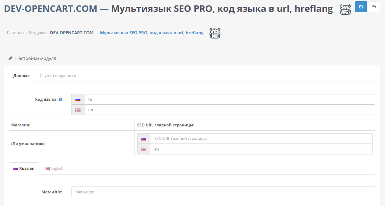Screen dimensions: 385x206
Task: Click the blue save floppy-disk button
Action: (x=361, y=7)
